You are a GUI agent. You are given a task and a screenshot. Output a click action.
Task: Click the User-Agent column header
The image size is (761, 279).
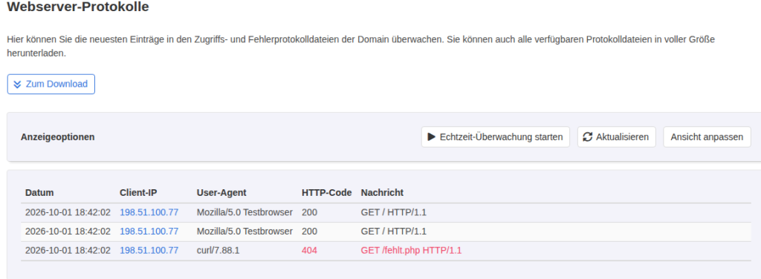click(x=221, y=193)
